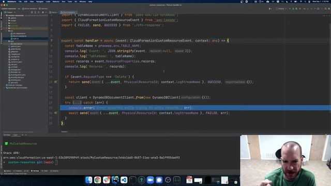
Task: Open Google Chrome from the Dock
Action: 98,180
